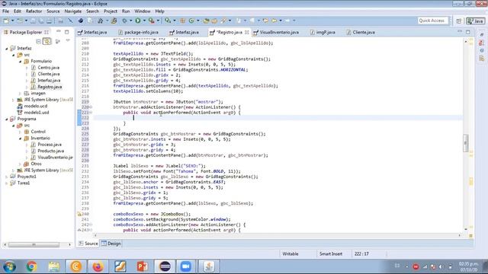The image size is (488, 274).
Task: Click the green New Java Class icon
Action: pos(191,21)
